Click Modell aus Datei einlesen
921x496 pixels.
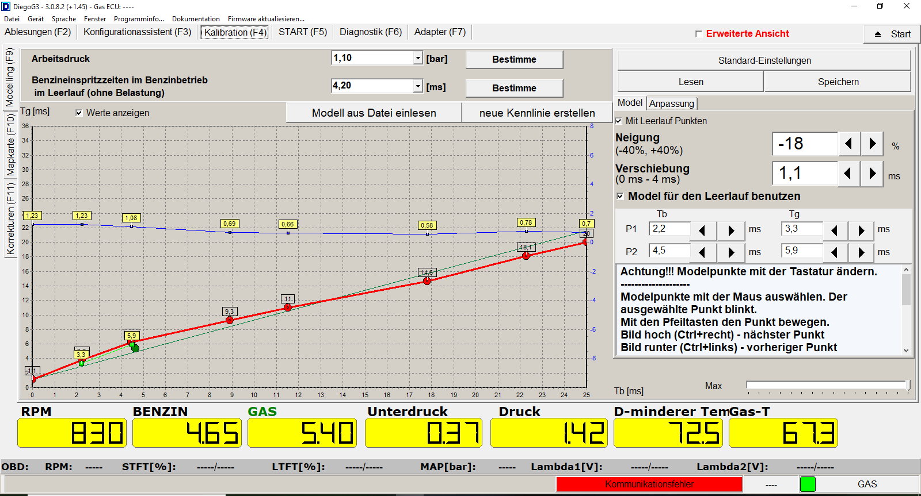tap(374, 113)
